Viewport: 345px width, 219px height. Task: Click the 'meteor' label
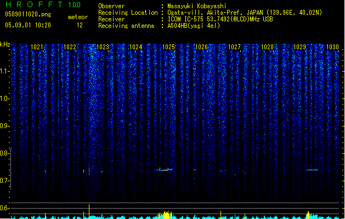point(78,17)
